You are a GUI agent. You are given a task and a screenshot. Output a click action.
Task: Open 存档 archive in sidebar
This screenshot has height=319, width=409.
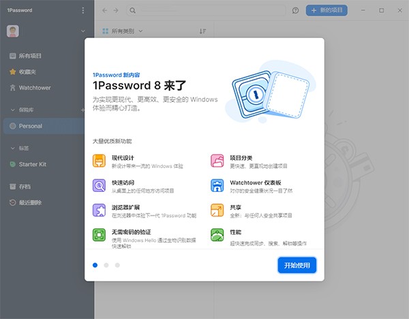pyautogui.click(x=20, y=186)
